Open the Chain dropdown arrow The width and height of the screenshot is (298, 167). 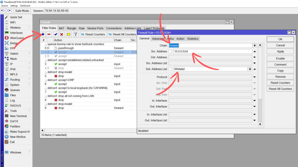point(254,46)
